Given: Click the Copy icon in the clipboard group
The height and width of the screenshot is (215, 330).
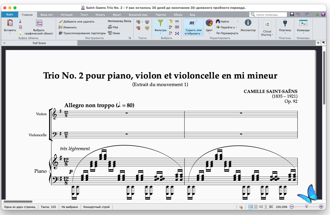Looking at the screenshot, I should point(20,27).
